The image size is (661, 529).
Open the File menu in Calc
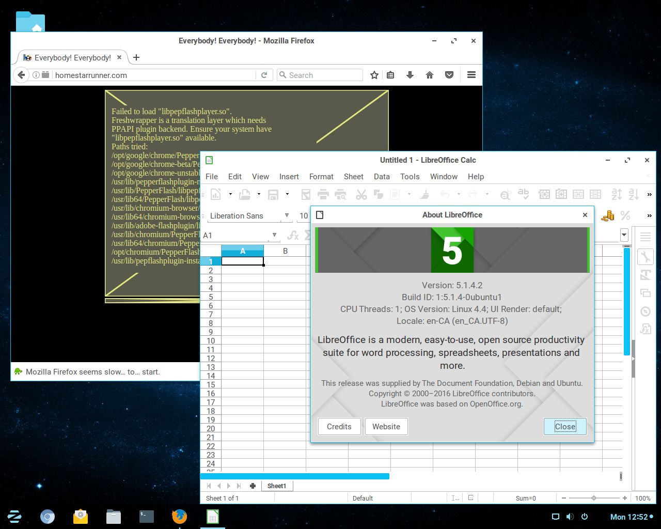[x=212, y=177]
